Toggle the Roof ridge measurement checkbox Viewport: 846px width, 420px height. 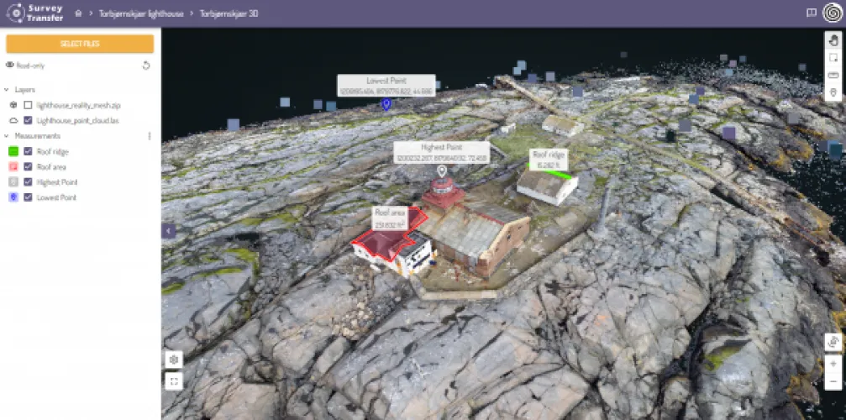[x=28, y=152]
